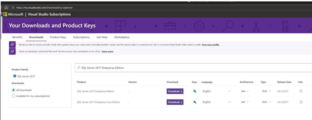This screenshot has width=312, height=120.
Task: Click the Product column header
Action: [81, 82]
